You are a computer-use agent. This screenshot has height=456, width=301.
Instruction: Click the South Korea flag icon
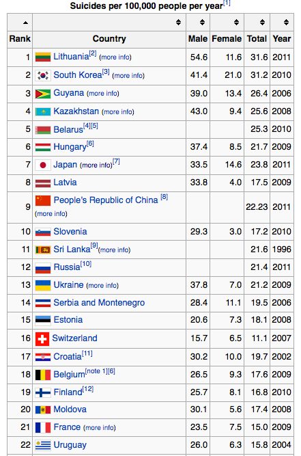tap(43, 76)
